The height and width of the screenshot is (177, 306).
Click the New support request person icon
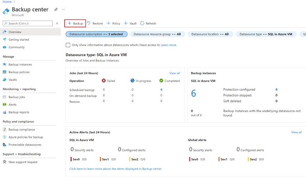[x=4, y=162]
